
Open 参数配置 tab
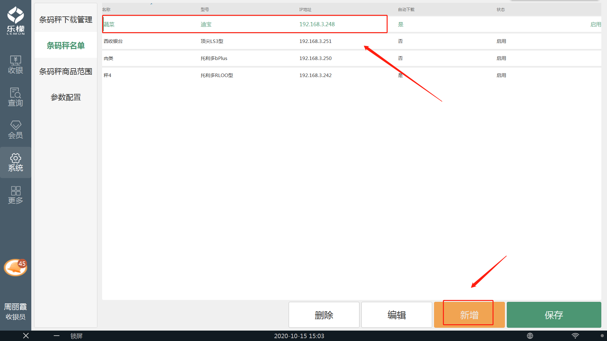66,97
